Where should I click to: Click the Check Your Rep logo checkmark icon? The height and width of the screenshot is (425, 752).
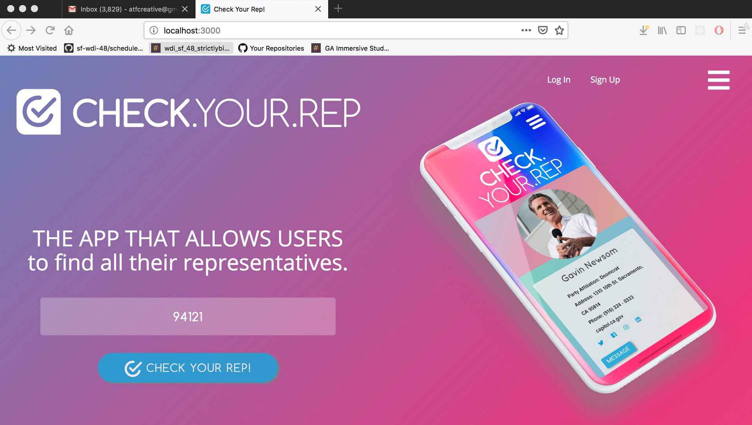coord(38,112)
